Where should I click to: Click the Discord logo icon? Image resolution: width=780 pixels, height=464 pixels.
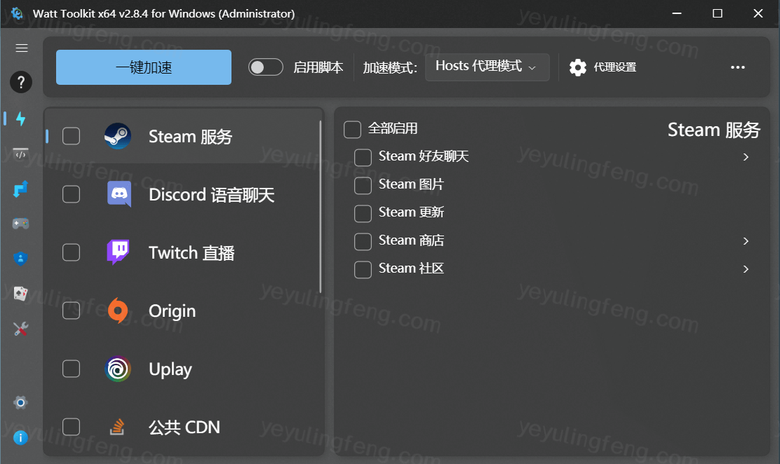pos(119,194)
